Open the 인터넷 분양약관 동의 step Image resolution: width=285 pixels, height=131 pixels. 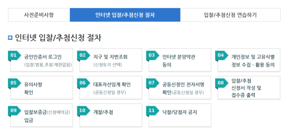180,60
